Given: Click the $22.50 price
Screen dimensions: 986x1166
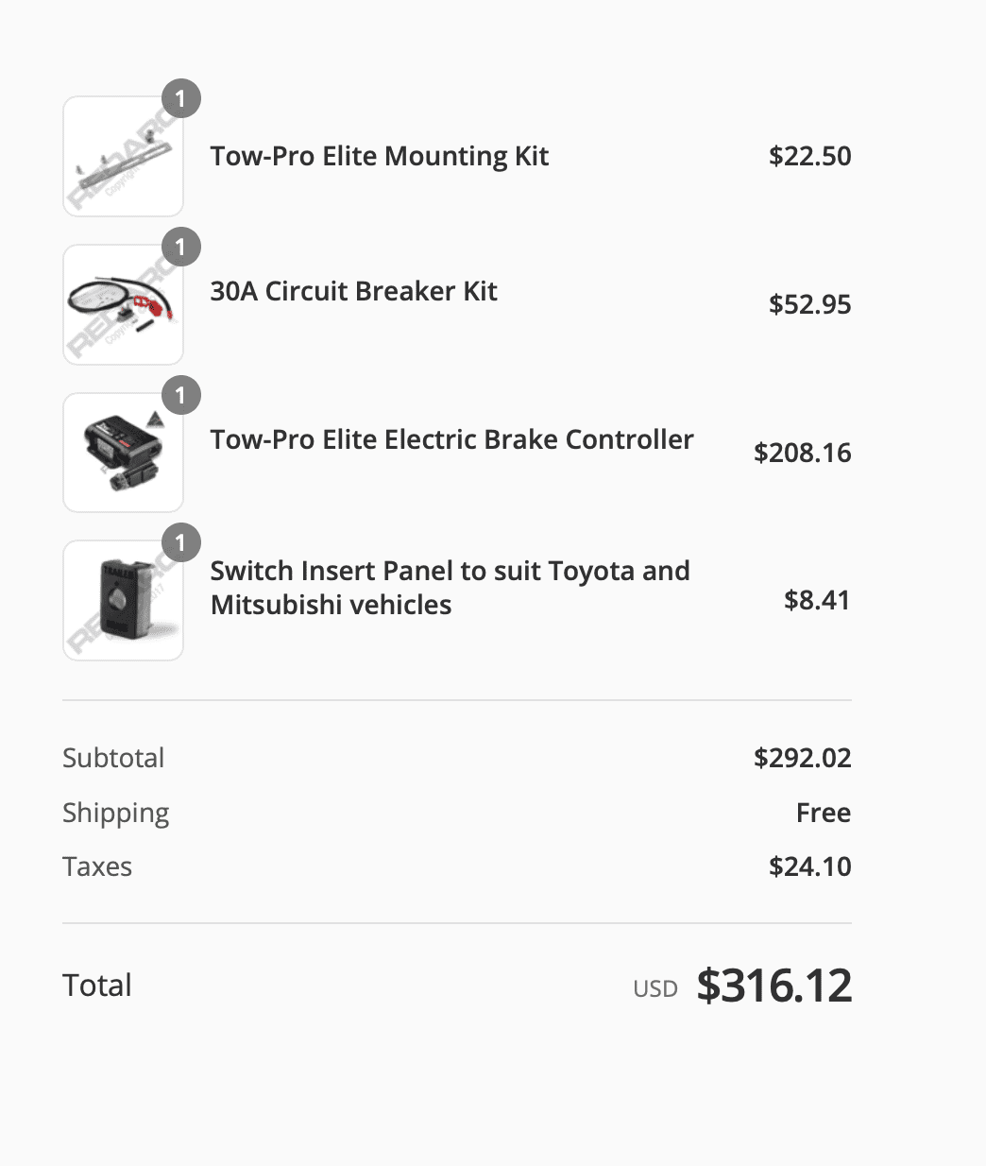Looking at the screenshot, I should 810,156.
